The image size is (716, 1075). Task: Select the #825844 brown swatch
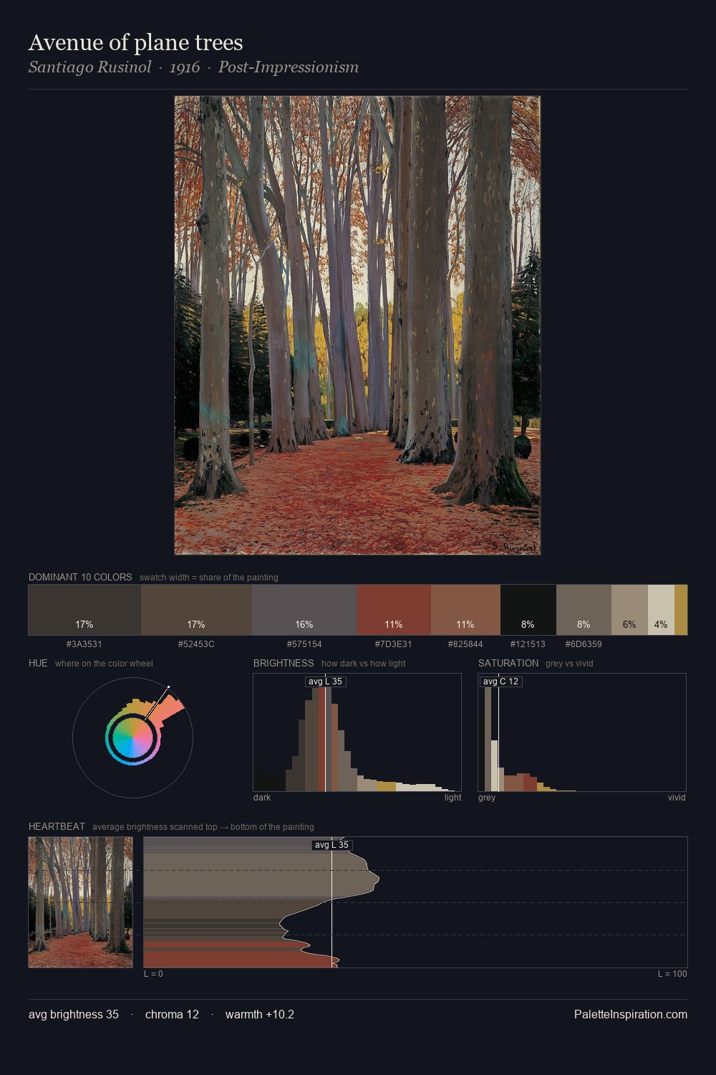(x=465, y=610)
